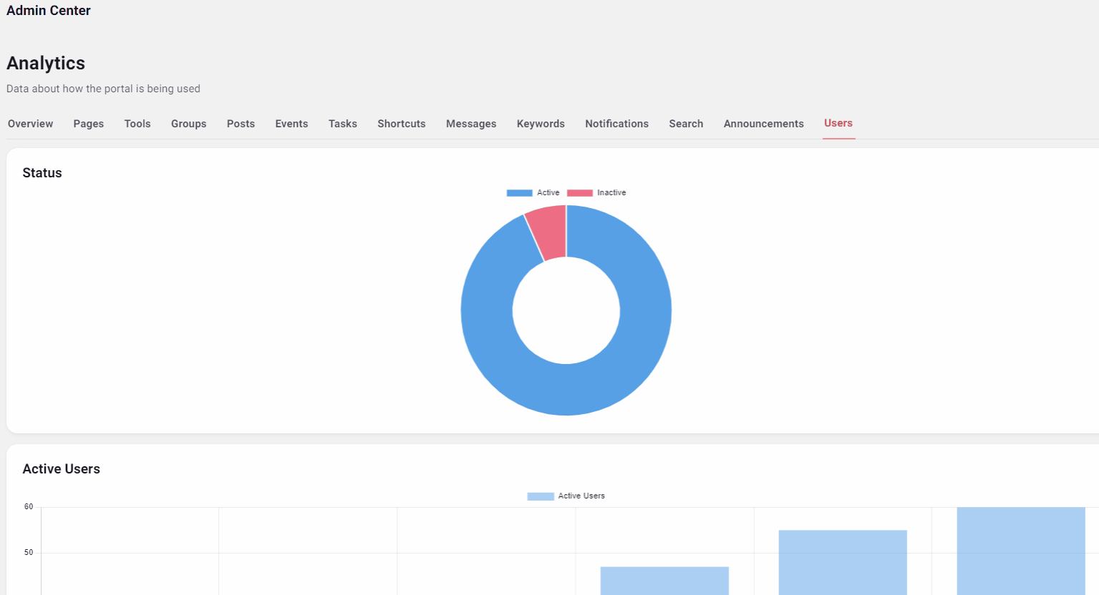Click the Analytics page title
Viewport: 1099px width, 595px height.
point(46,63)
